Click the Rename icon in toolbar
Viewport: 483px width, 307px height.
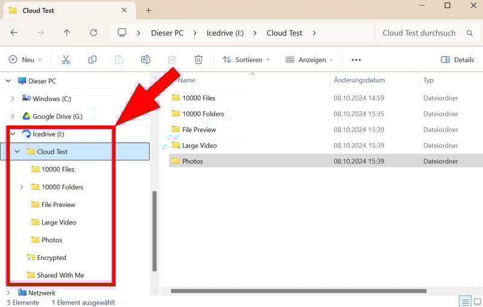point(145,60)
